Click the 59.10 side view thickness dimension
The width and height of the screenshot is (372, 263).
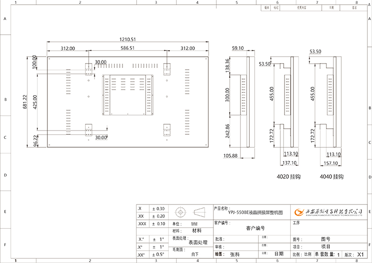pyautogui.click(x=238, y=48)
